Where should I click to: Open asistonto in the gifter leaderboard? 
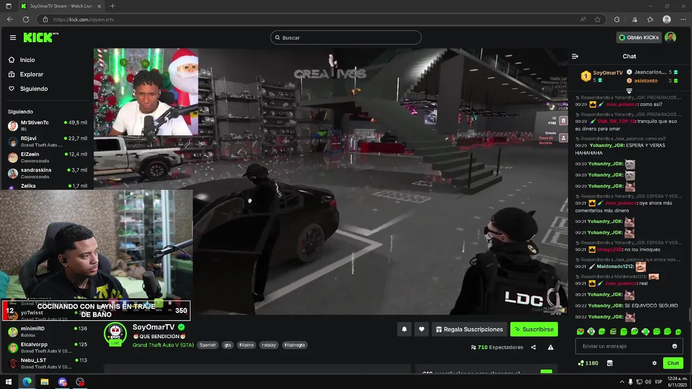tap(646, 81)
